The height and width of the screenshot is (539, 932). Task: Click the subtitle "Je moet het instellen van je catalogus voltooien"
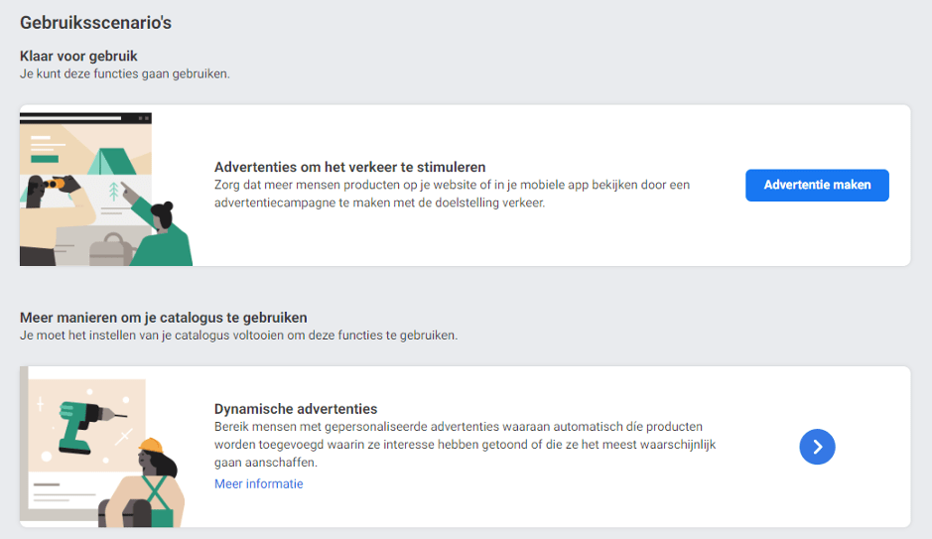238,336
